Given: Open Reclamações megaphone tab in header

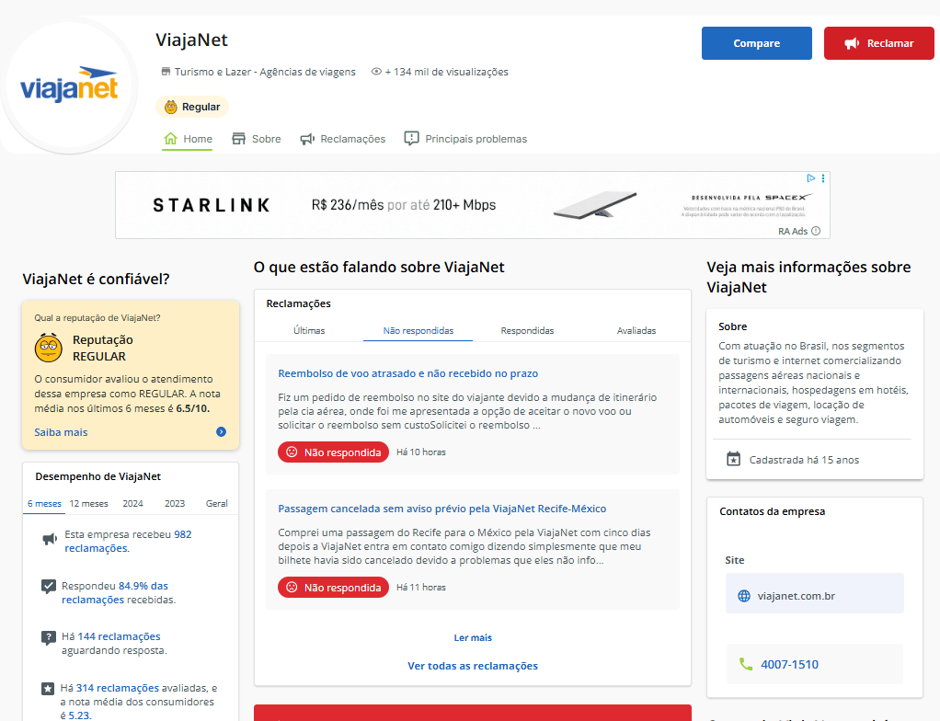Looking at the screenshot, I should click(343, 139).
